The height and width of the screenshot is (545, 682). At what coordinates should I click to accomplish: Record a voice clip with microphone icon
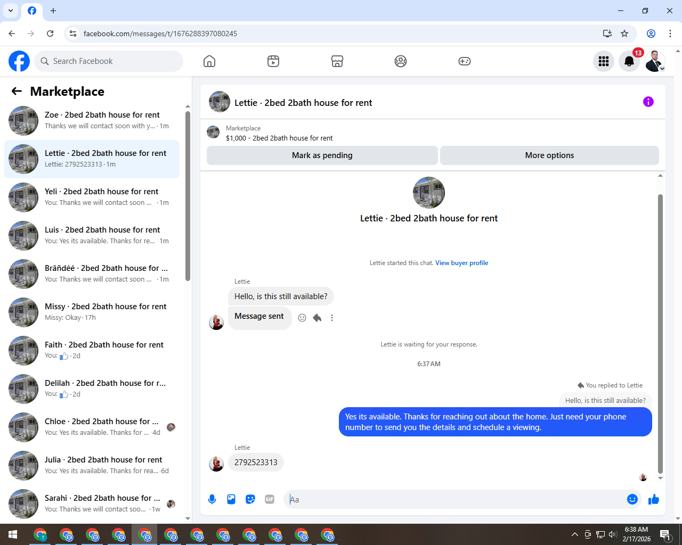coord(212,499)
